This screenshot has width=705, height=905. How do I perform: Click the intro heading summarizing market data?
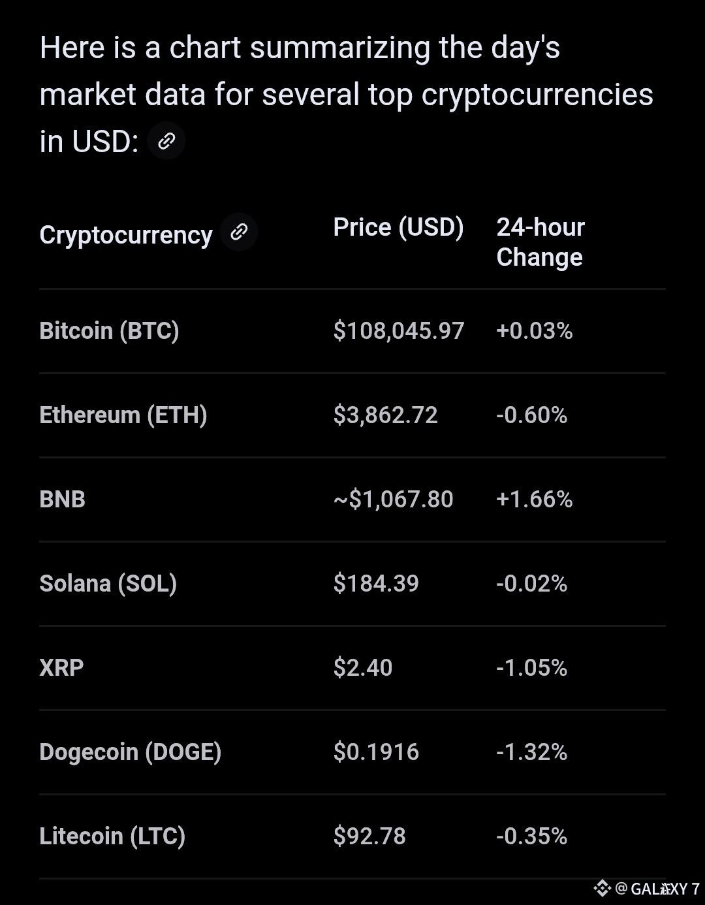point(346,94)
